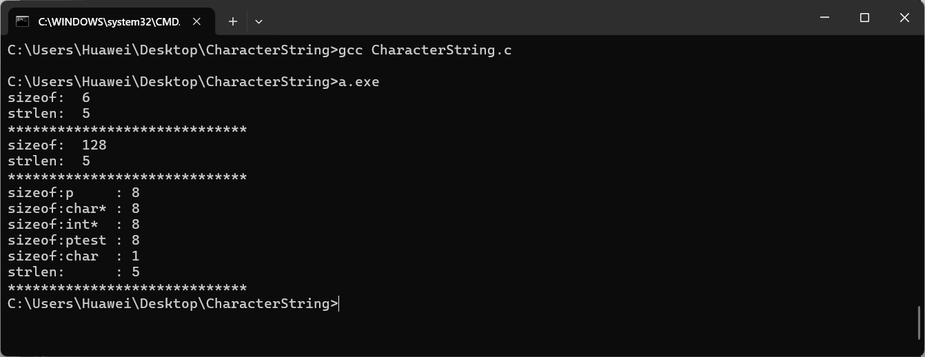925x357 pixels.
Task: Click the "sizeof: 6" output line
Action: click(x=49, y=98)
